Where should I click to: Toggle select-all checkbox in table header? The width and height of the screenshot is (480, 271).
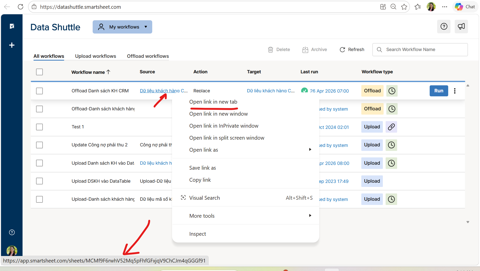coord(39,72)
